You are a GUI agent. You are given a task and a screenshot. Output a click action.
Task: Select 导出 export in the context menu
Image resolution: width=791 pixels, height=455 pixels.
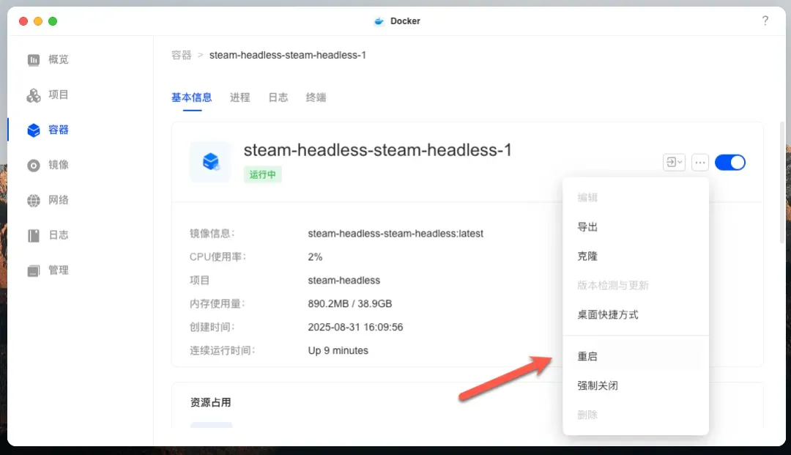pos(587,227)
